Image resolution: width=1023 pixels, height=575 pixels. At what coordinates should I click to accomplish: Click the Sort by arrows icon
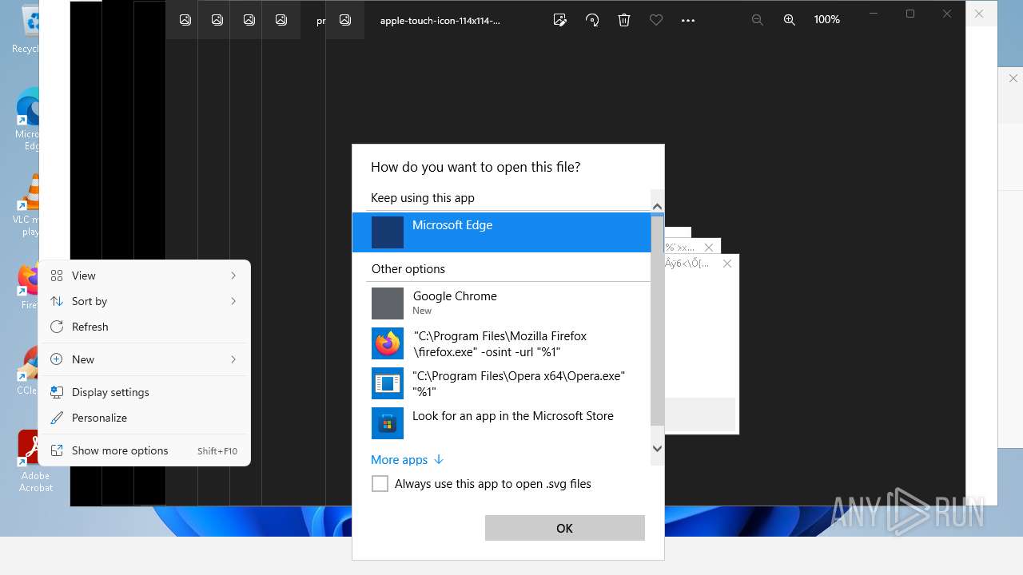57,301
